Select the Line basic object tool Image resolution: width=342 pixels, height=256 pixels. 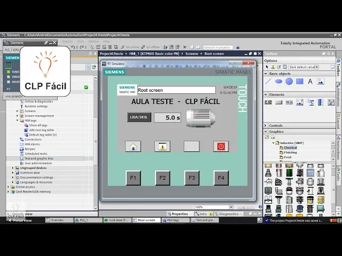click(268, 82)
